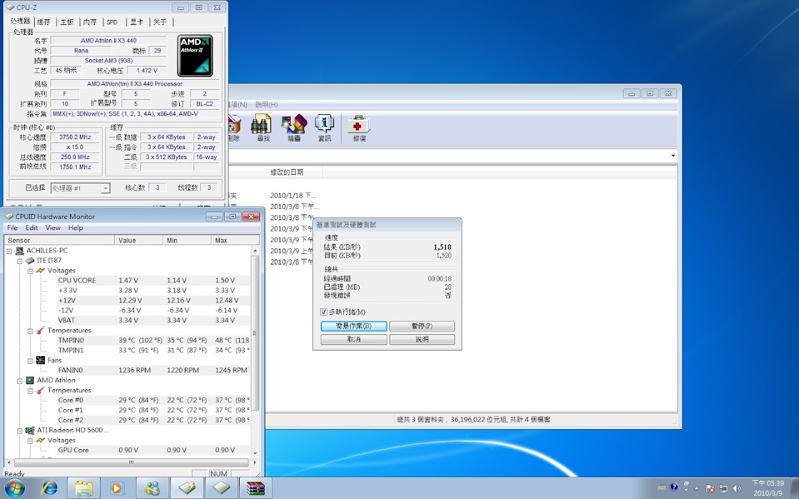Click the Fans icon in the sensor tree

(x=40, y=361)
